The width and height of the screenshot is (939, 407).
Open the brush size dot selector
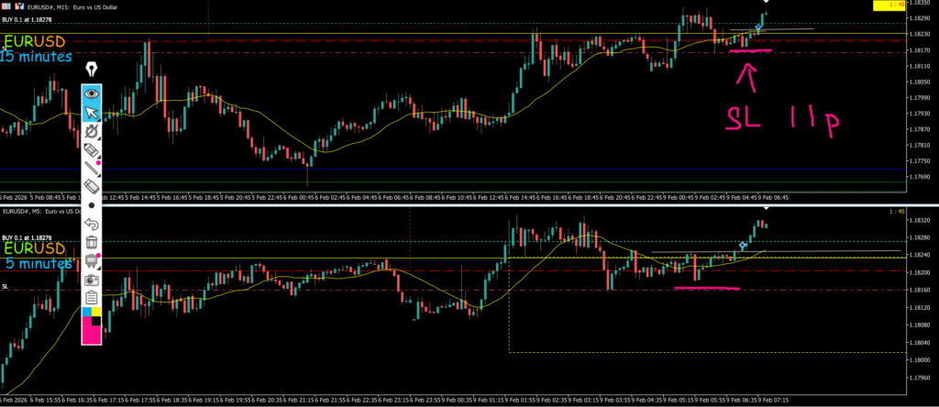click(92, 205)
